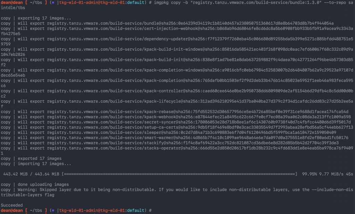
Task: Click the secret-syncer export line
Action: point(176,122)
